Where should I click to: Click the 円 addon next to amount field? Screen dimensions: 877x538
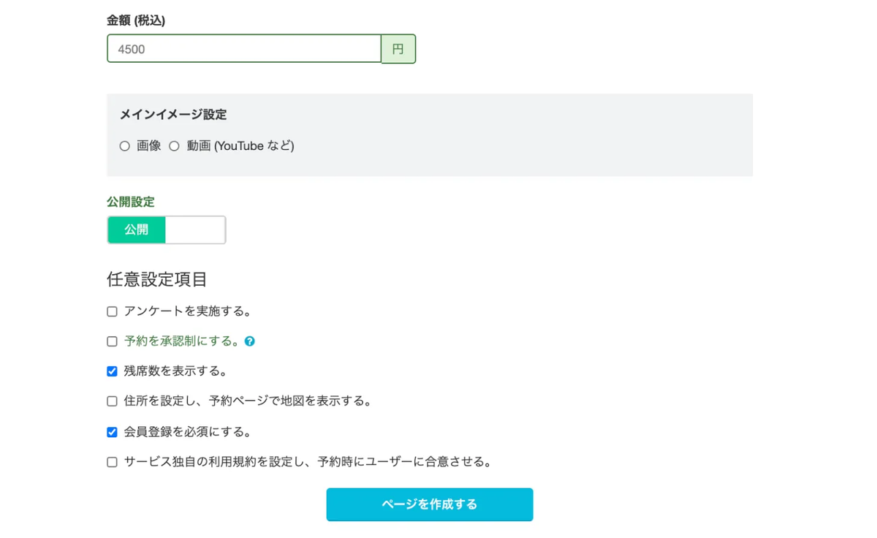[x=398, y=49]
